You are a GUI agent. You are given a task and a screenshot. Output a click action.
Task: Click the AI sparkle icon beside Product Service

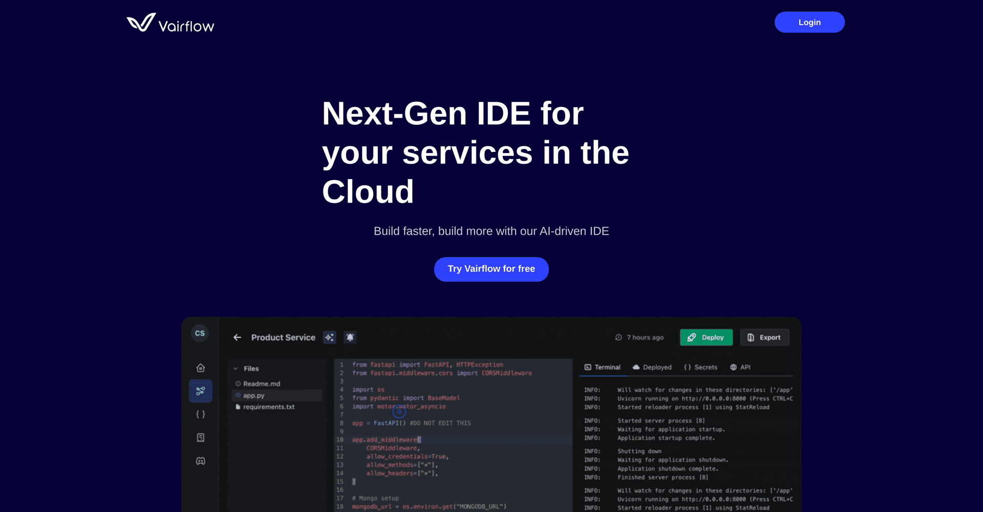point(330,338)
